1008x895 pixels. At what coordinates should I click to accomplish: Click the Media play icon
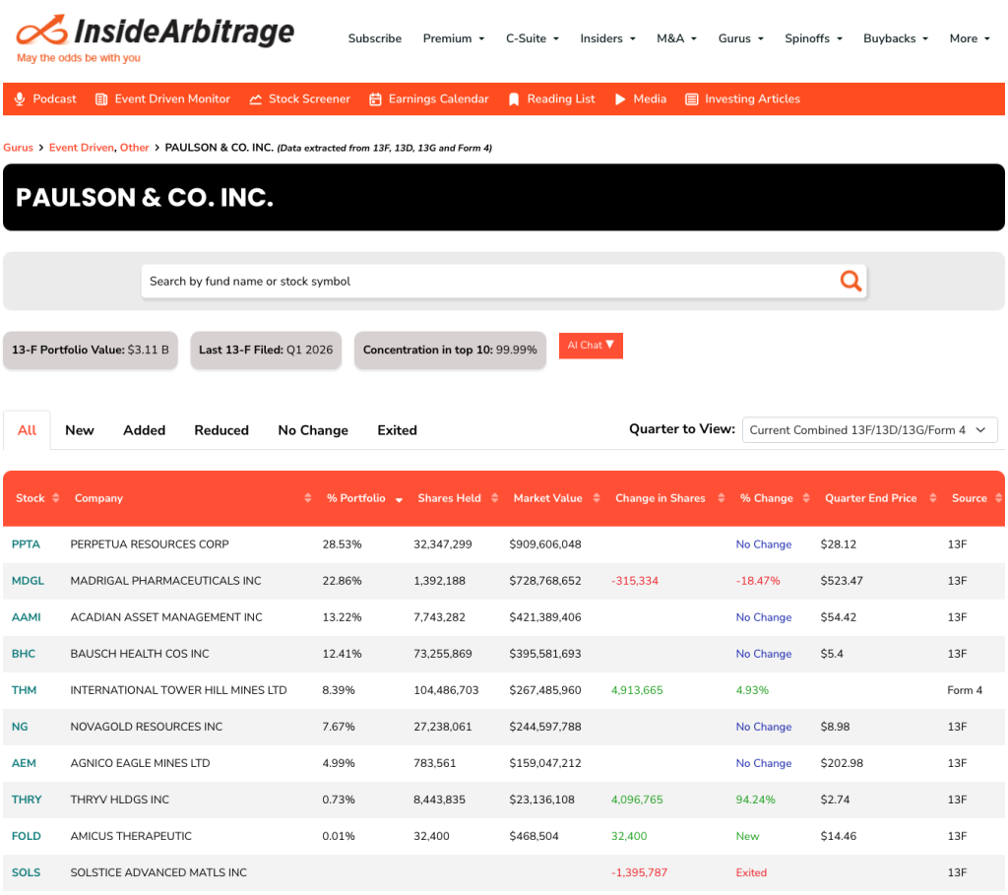point(620,99)
